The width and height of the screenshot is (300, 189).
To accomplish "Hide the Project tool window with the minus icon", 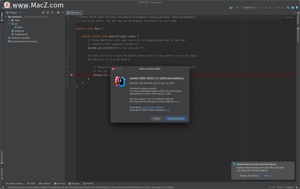I will pyautogui.click(x=63, y=12).
